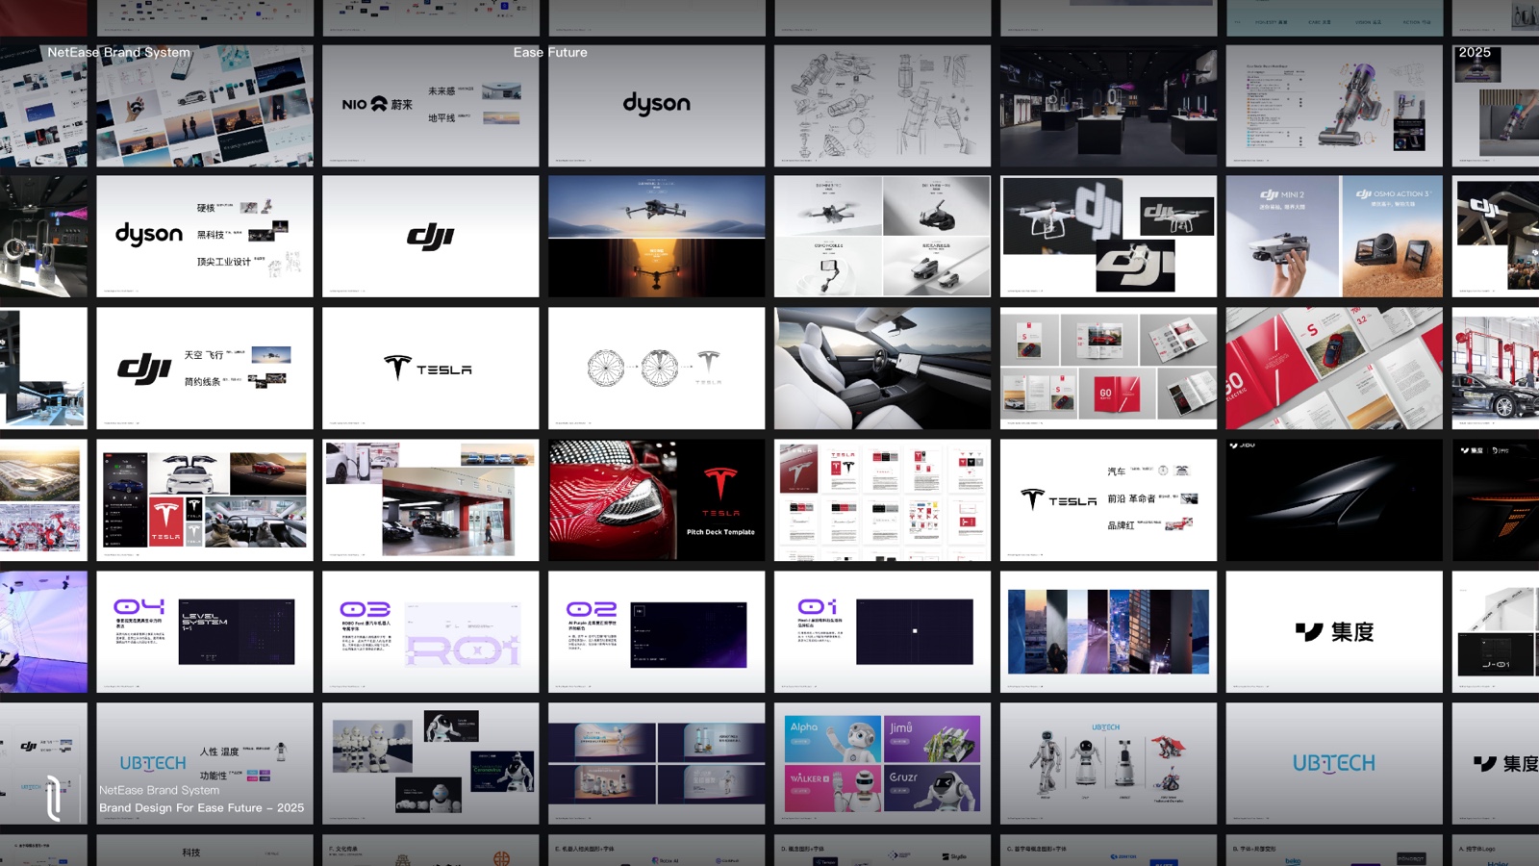1539x866 pixels.
Task: Select the drone-over-sunset photo slide
Action: pos(657,236)
